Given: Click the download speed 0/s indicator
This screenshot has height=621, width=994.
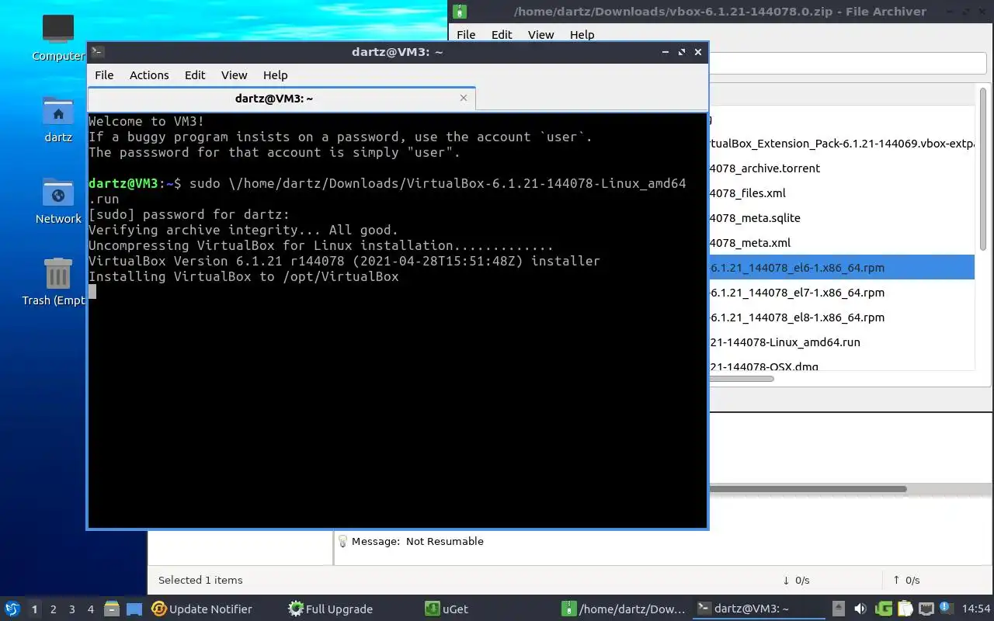Looking at the screenshot, I should 796,580.
